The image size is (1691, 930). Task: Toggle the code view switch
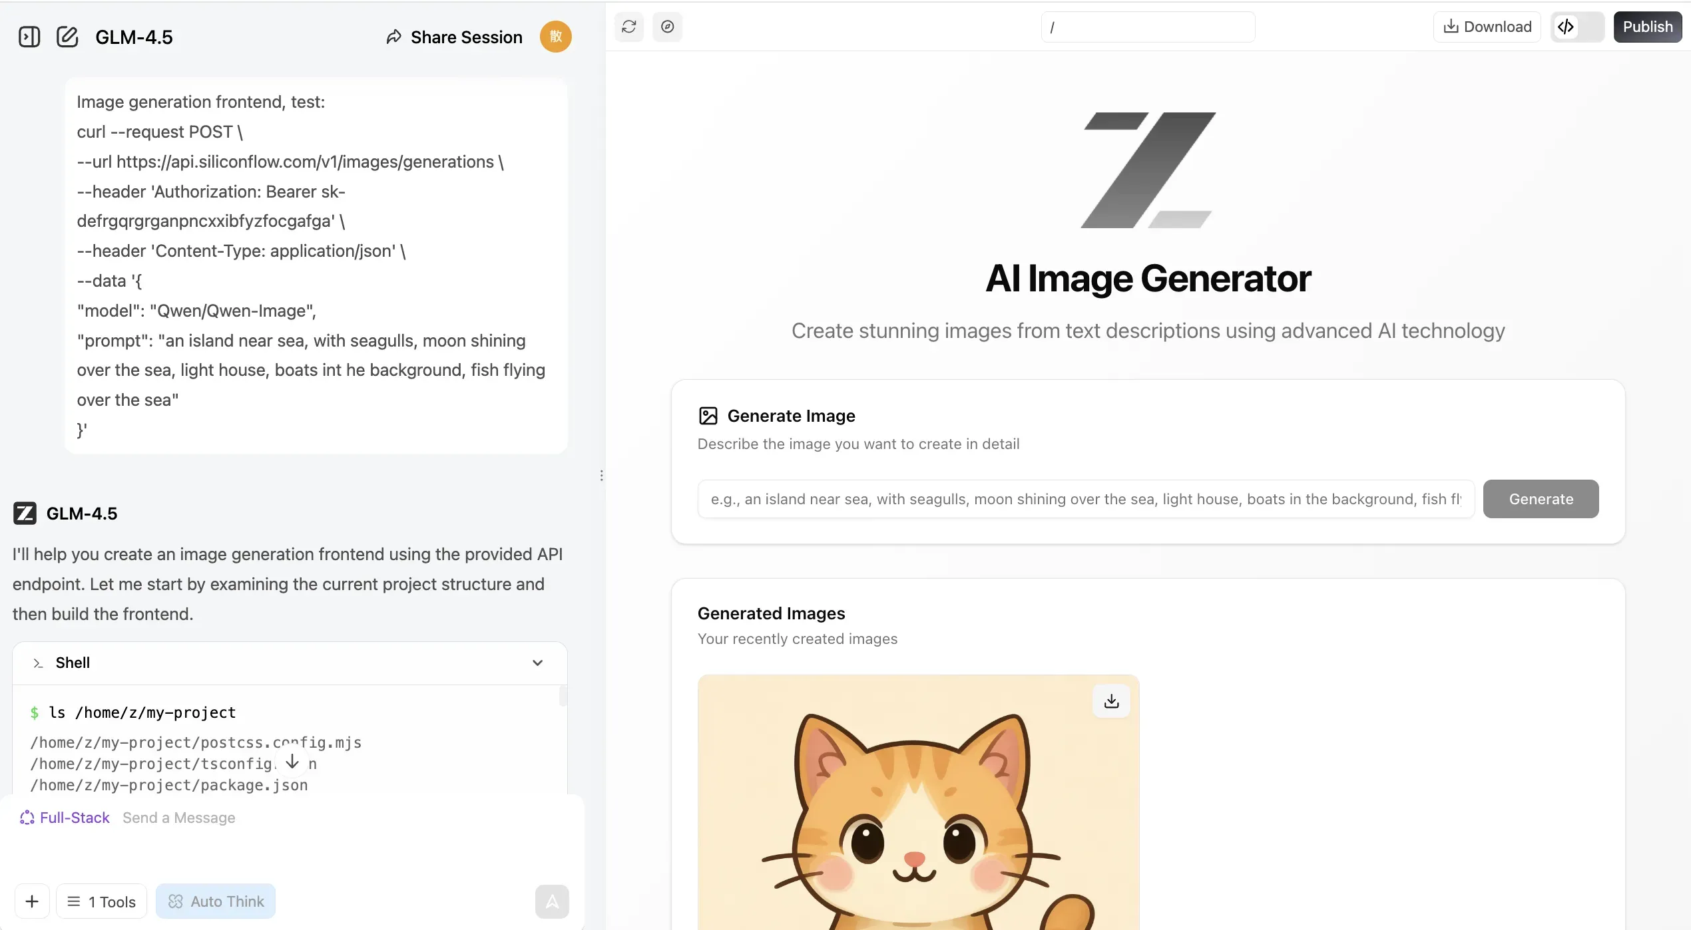[x=1577, y=27]
